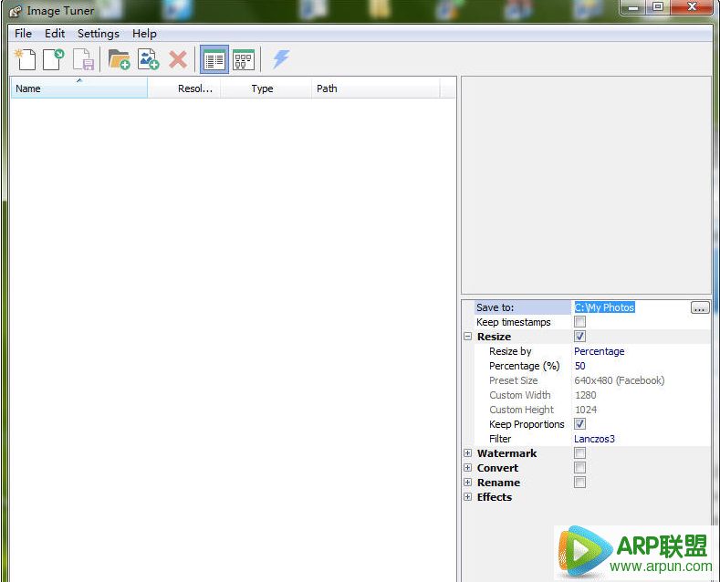Click the empty image preview pane
This screenshot has width=720, height=582.
[587, 185]
